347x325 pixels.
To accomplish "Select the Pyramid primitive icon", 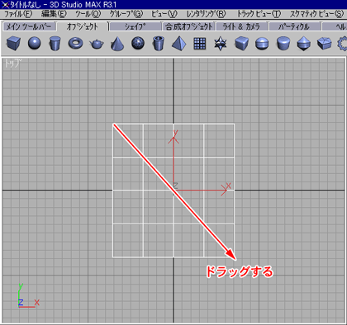I will click(179, 44).
